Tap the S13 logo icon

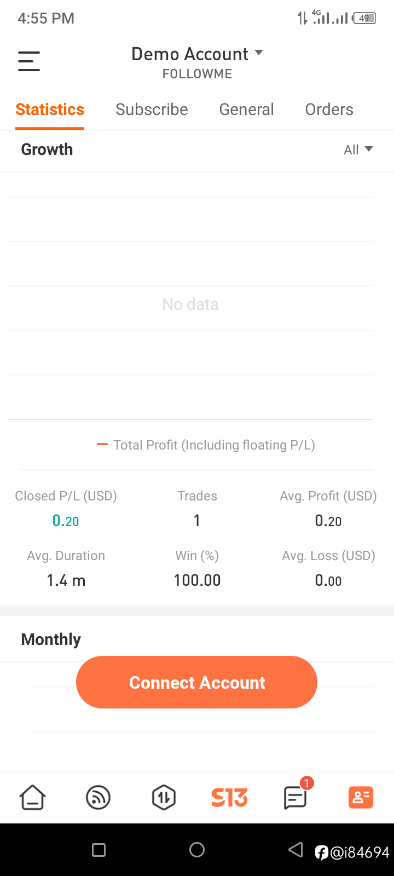(x=229, y=798)
